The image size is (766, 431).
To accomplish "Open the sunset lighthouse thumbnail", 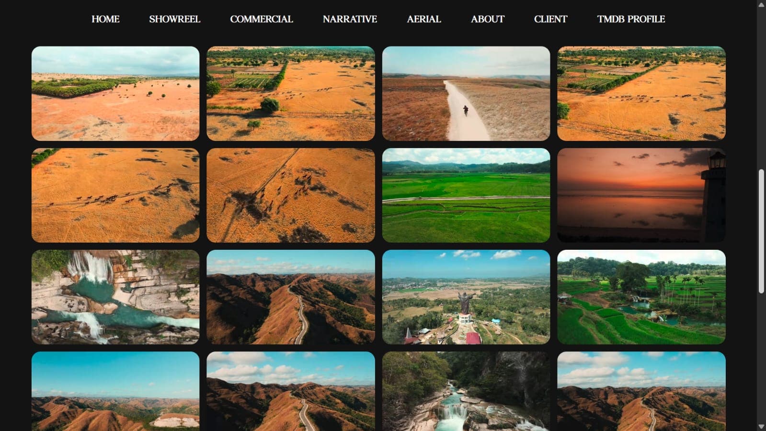I will pos(641,195).
